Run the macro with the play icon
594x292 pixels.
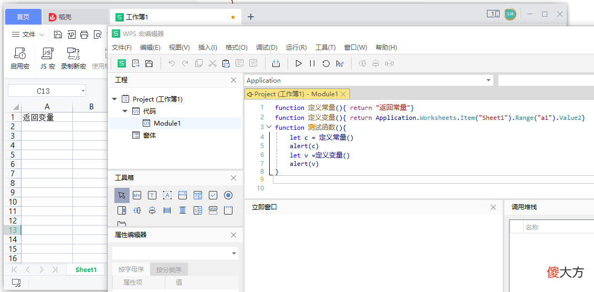pos(299,63)
